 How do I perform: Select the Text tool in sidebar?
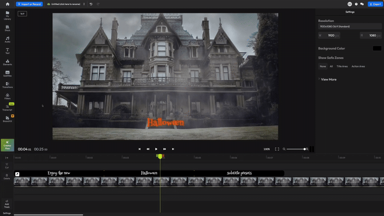click(7, 51)
